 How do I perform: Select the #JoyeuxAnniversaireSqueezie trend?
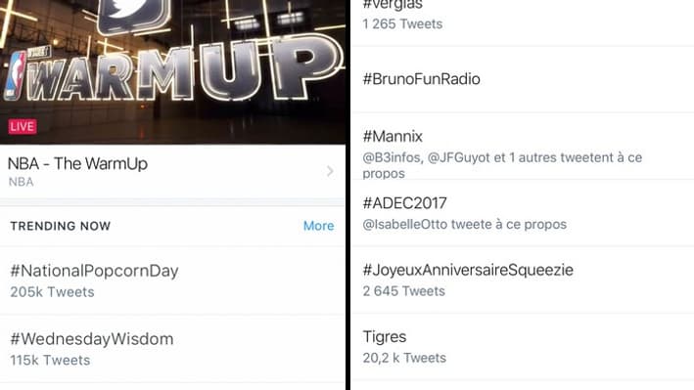coord(523,280)
